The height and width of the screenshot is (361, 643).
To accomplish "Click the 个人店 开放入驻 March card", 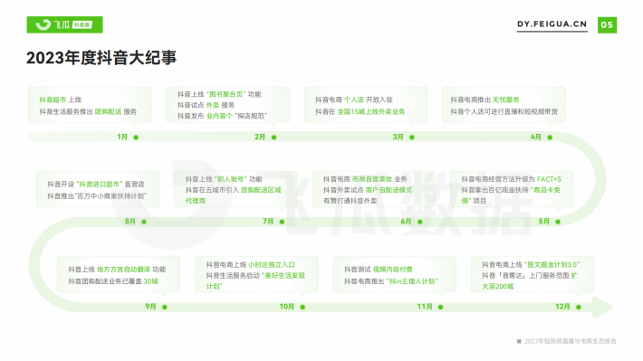I will [x=366, y=105].
